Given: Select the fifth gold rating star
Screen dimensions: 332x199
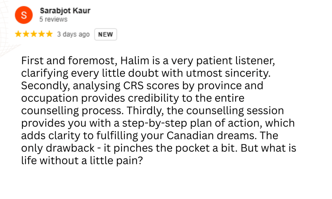Looking at the screenshot, I should [49, 34].
